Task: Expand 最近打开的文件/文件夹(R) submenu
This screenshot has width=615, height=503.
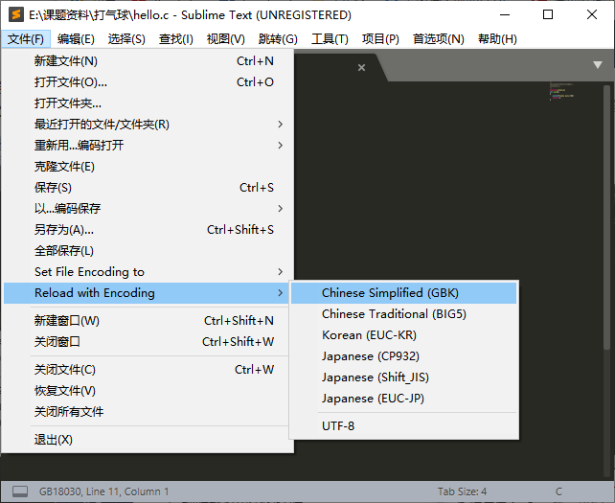Action: click(x=148, y=125)
